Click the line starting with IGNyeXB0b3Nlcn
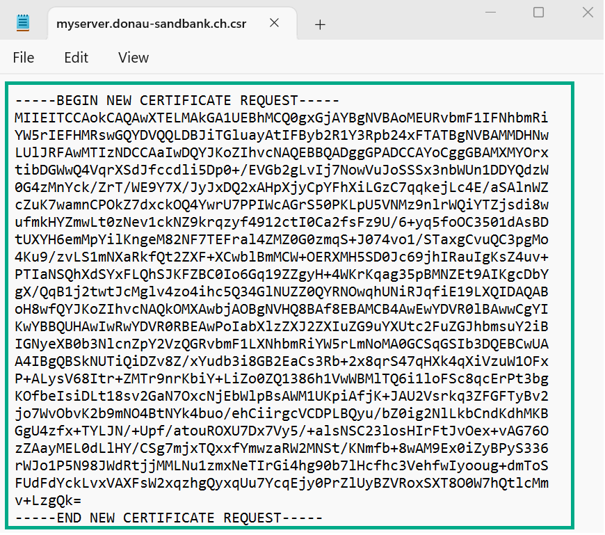605x535 pixels. click(x=282, y=344)
